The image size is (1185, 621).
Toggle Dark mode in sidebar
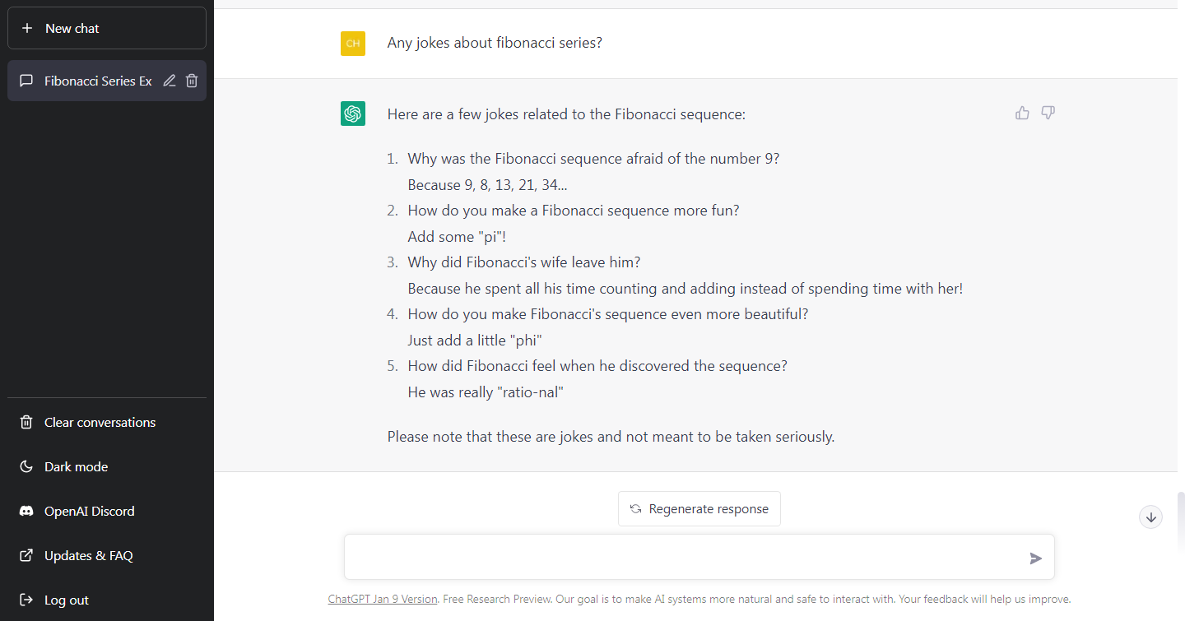(x=76, y=466)
